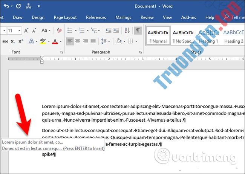245x174 pixels.
Task: Open the Page Layout tab
Action: pos(65,17)
